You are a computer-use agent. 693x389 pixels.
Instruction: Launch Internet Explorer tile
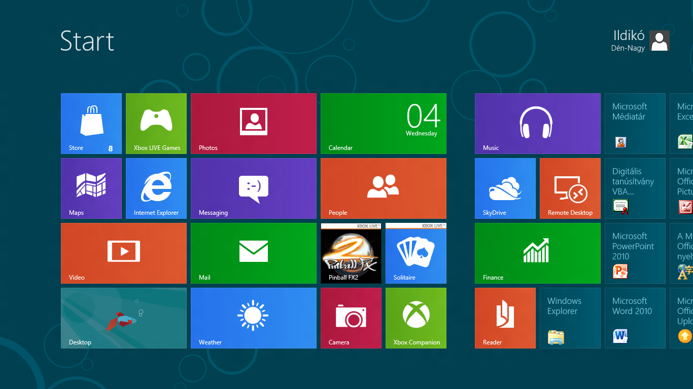(x=156, y=188)
